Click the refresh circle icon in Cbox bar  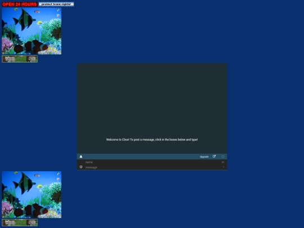[223, 157]
